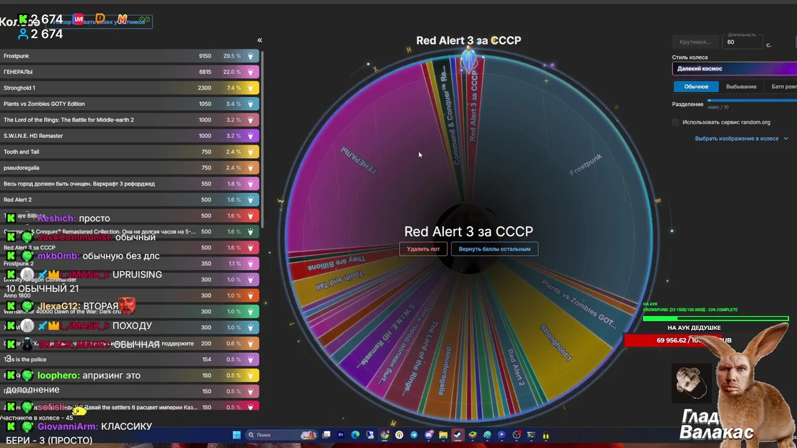797x448 pixels.
Task: Click the 6815 points value
Action: pos(205,72)
